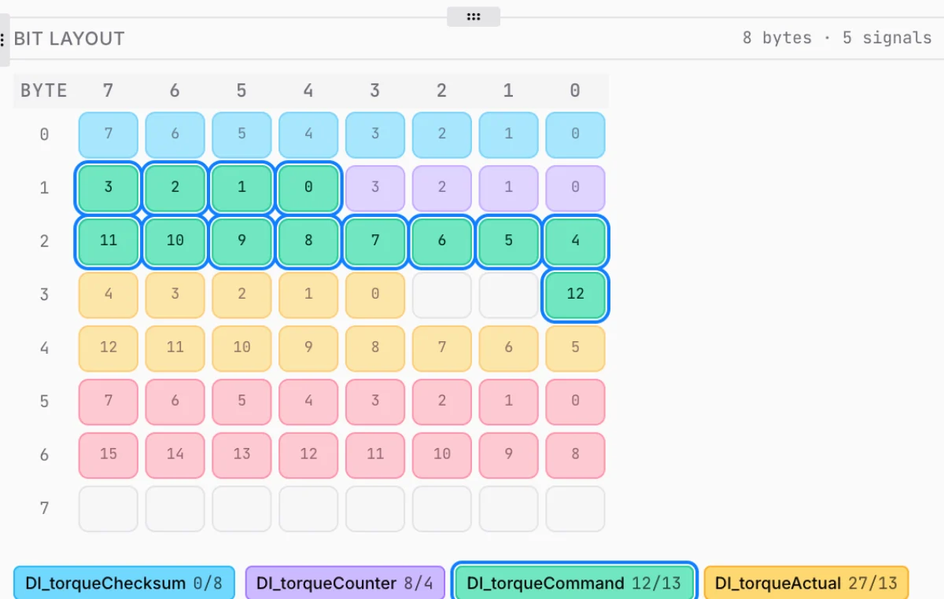Click byte 3 yellow cell labeled 4
944x599 pixels.
(x=109, y=294)
